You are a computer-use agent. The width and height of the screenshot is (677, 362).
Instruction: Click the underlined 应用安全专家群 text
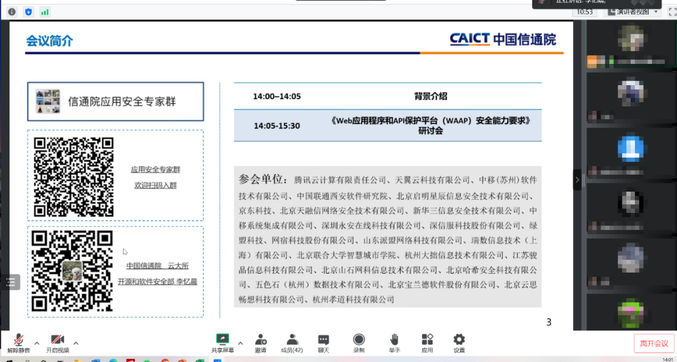tap(155, 170)
